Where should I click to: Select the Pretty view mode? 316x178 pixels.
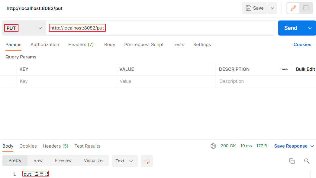(x=15, y=161)
